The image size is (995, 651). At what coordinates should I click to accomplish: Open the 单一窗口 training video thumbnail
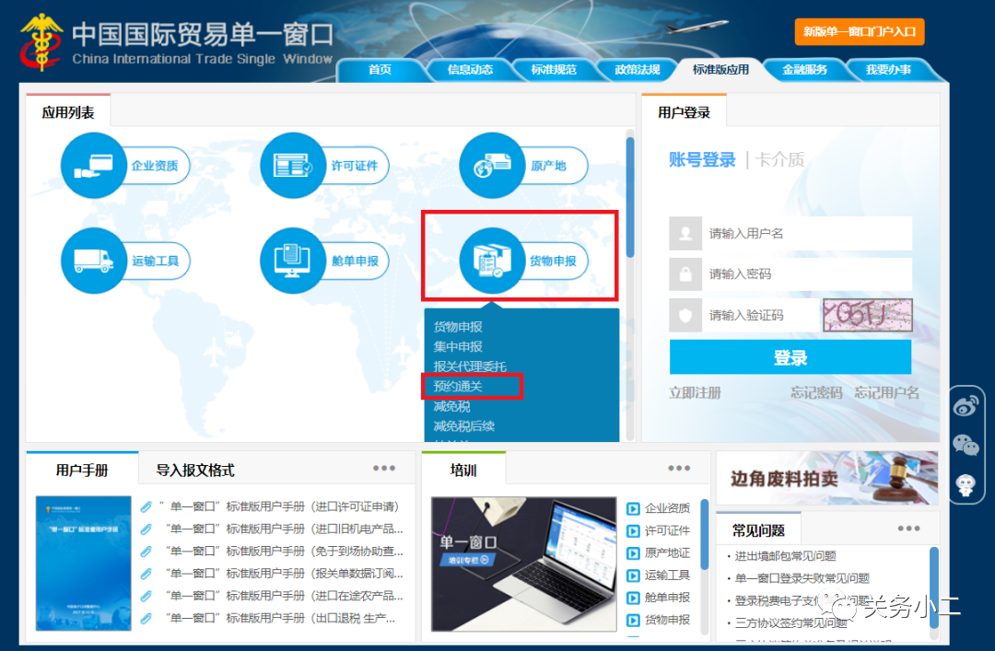(523, 564)
